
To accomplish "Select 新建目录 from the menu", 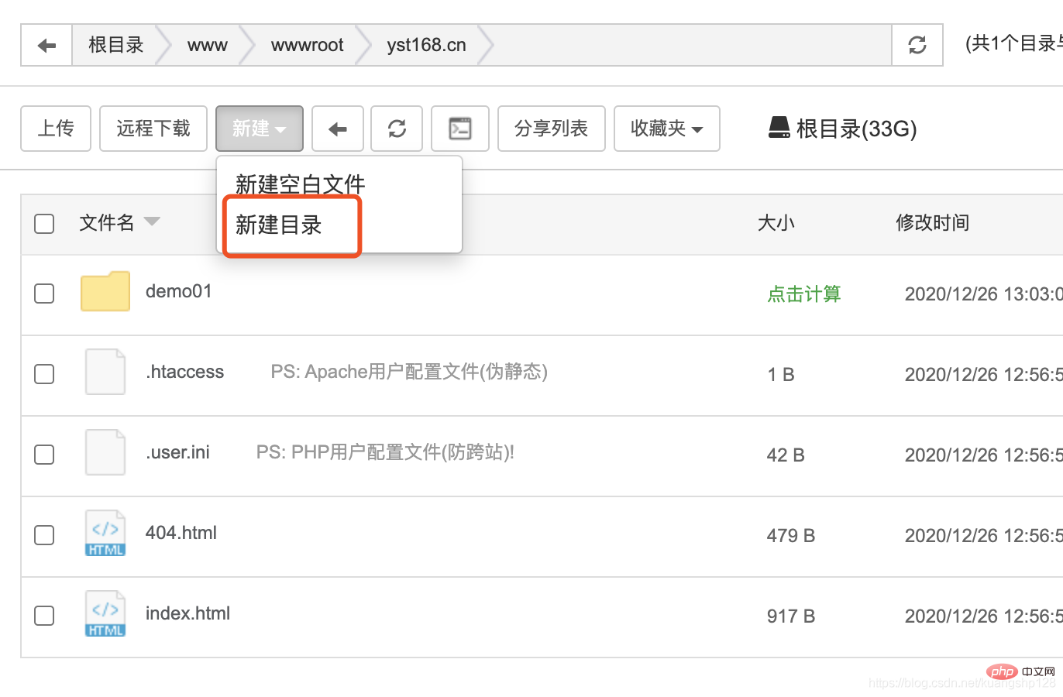I will 279,225.
